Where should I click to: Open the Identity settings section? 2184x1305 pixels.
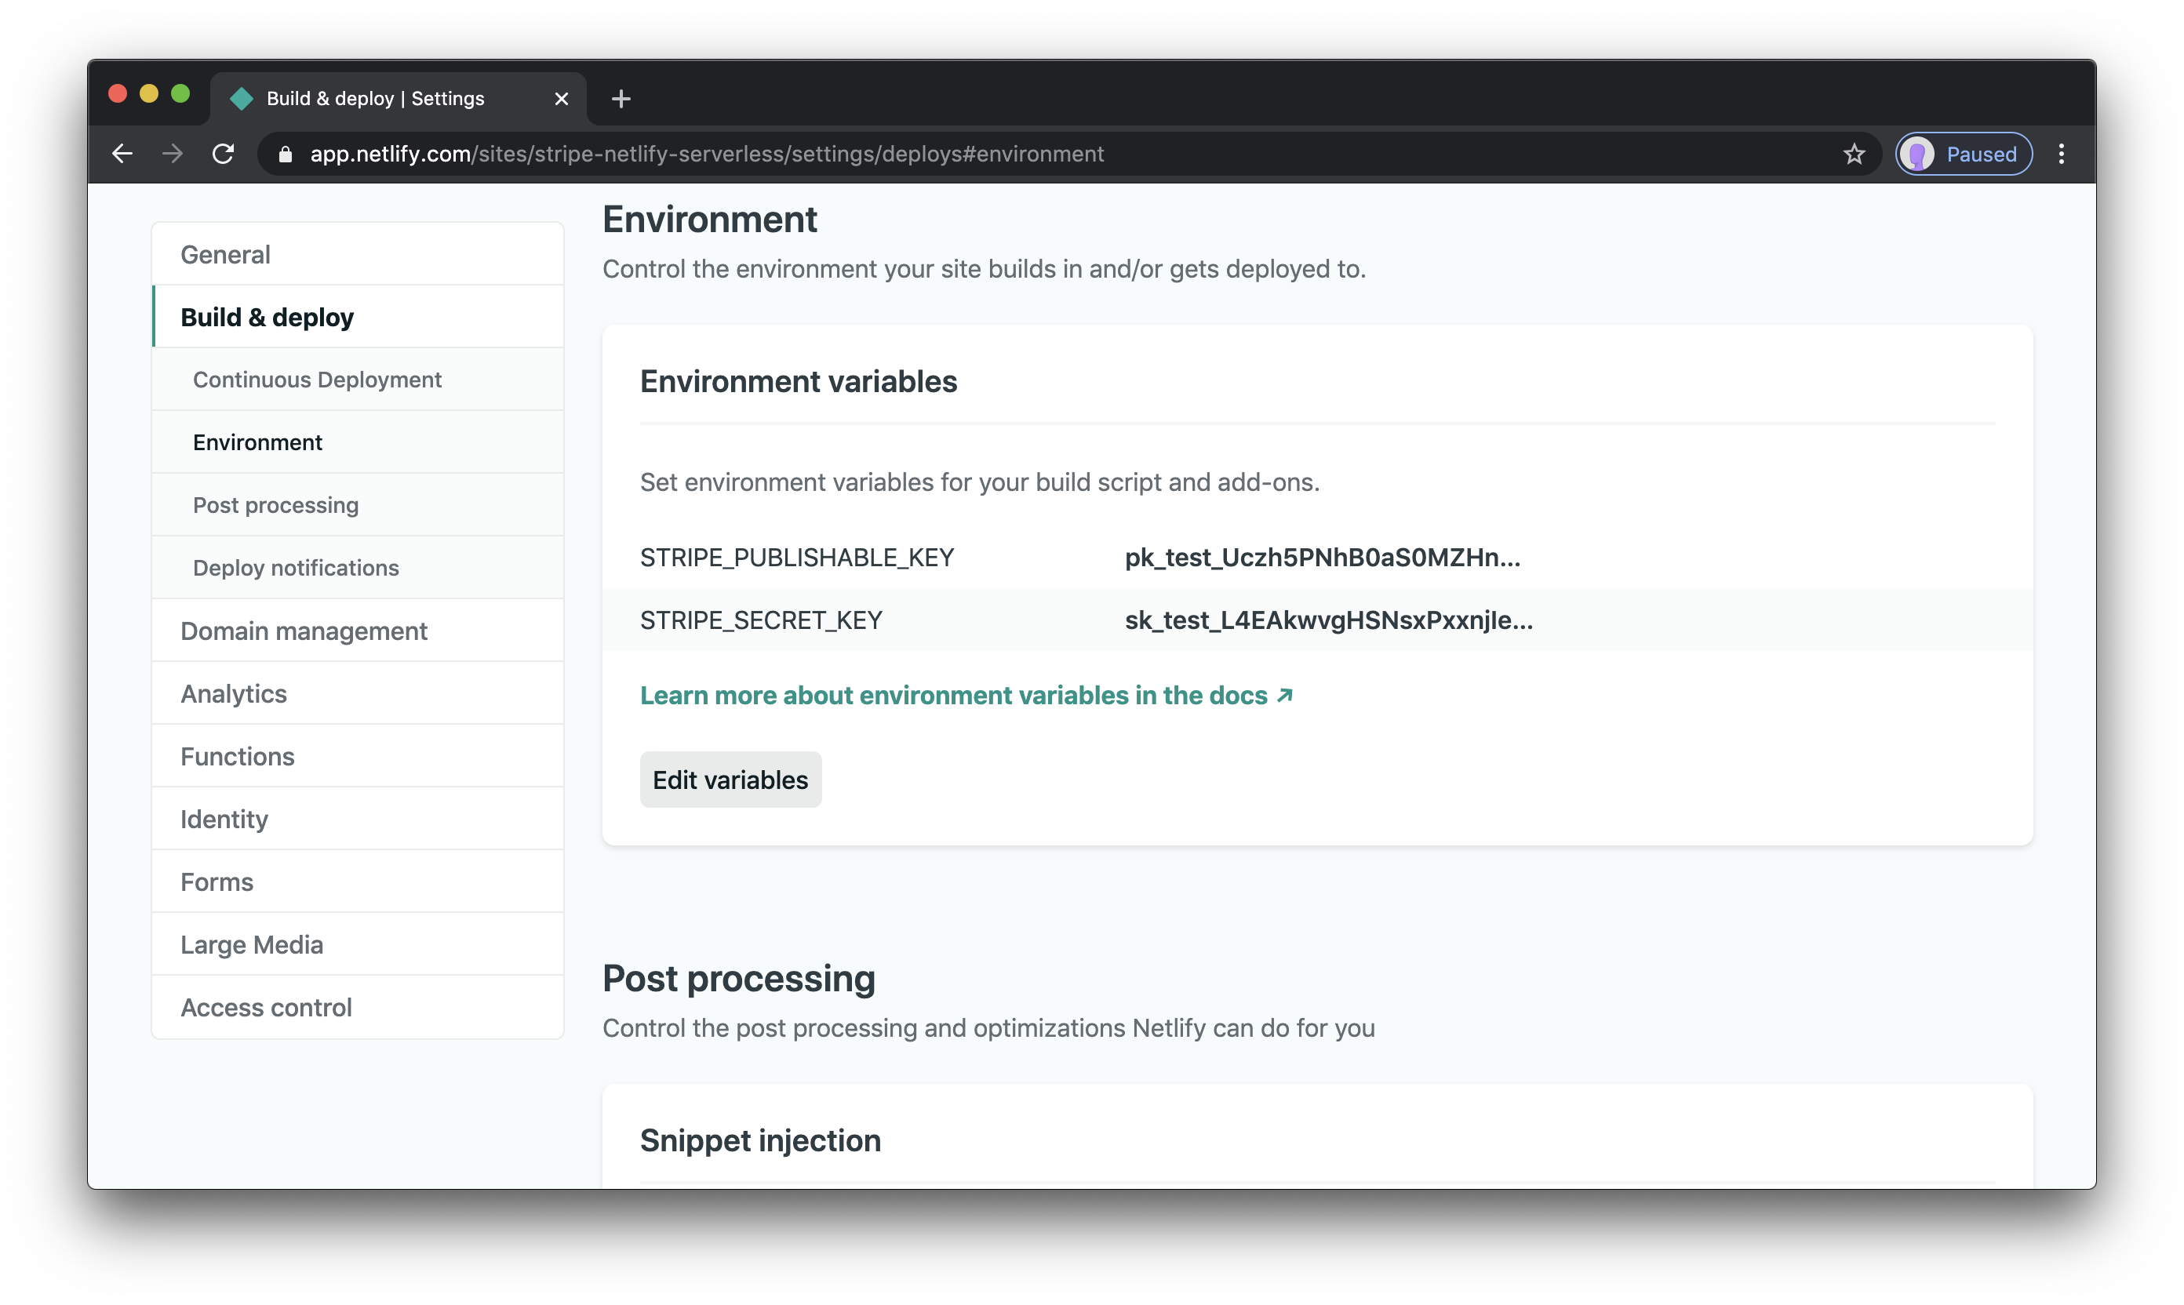224,819
